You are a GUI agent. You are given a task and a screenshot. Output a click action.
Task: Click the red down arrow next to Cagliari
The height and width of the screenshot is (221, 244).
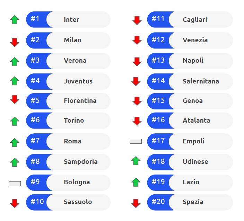[x=137, y=20]
